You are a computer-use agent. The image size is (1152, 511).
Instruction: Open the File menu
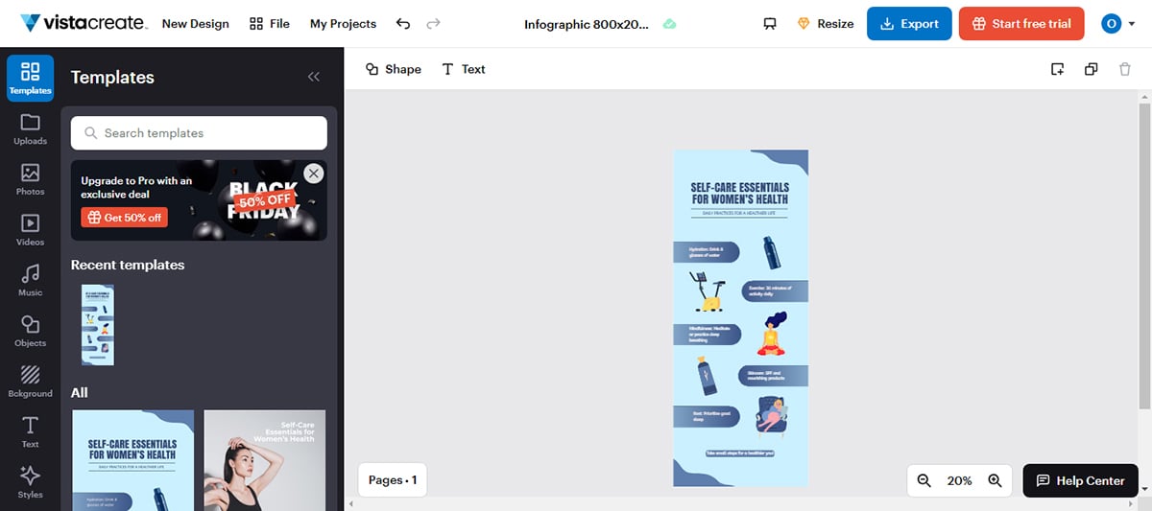(x=269, y=24)
